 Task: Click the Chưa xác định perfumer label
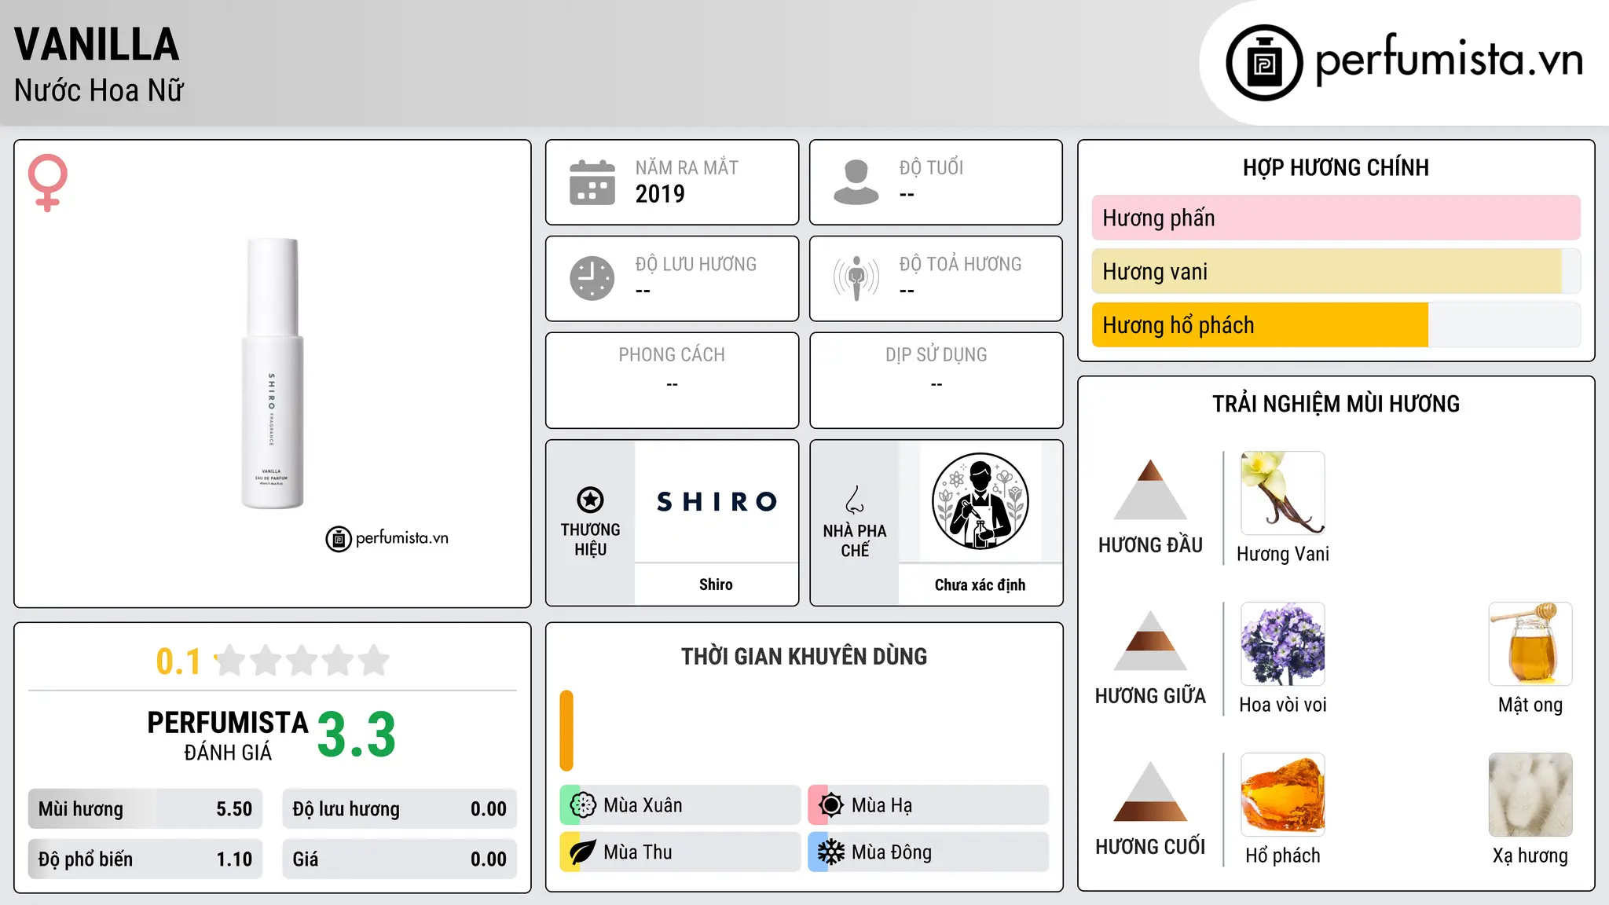coord(980,584)
